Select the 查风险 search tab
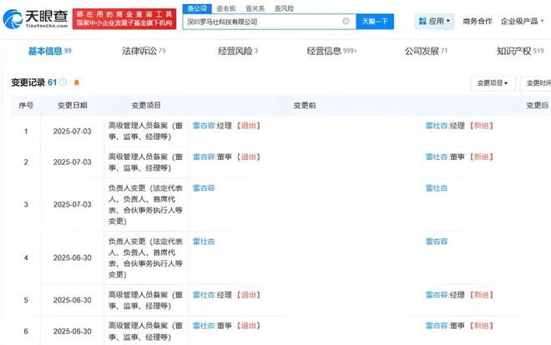This screenshot has height=345, width=551. click(x=284, y=8)
